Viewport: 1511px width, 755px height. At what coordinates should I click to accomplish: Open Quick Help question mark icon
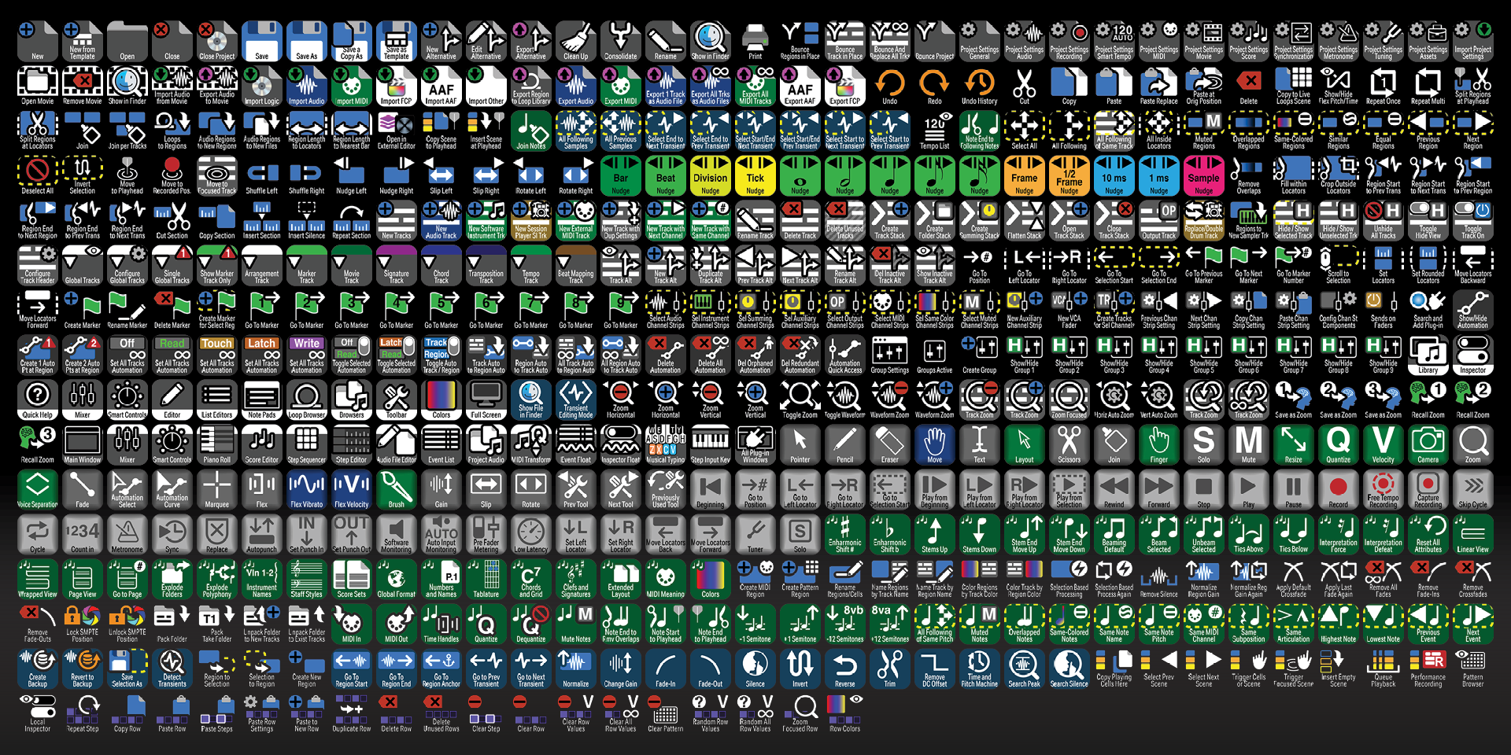tap(37, 400)
